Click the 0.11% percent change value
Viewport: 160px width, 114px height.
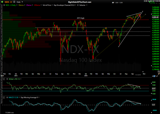pos(153,3)
